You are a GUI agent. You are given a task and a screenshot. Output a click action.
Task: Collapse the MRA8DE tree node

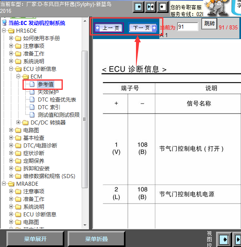pos(4,183)
